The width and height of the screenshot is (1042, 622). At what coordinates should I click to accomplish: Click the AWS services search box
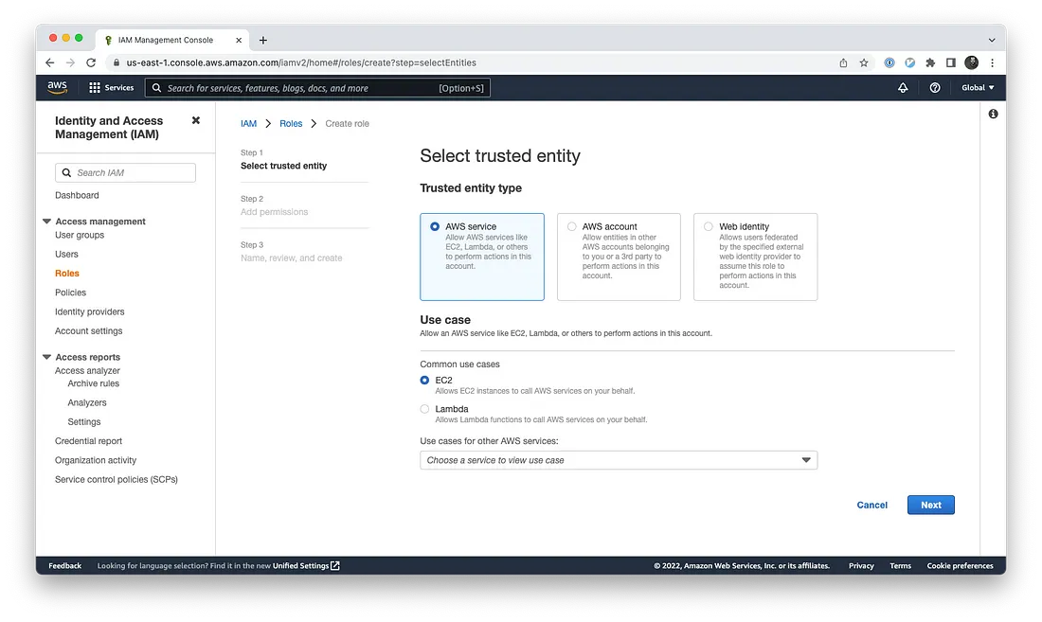coord(317,88)
